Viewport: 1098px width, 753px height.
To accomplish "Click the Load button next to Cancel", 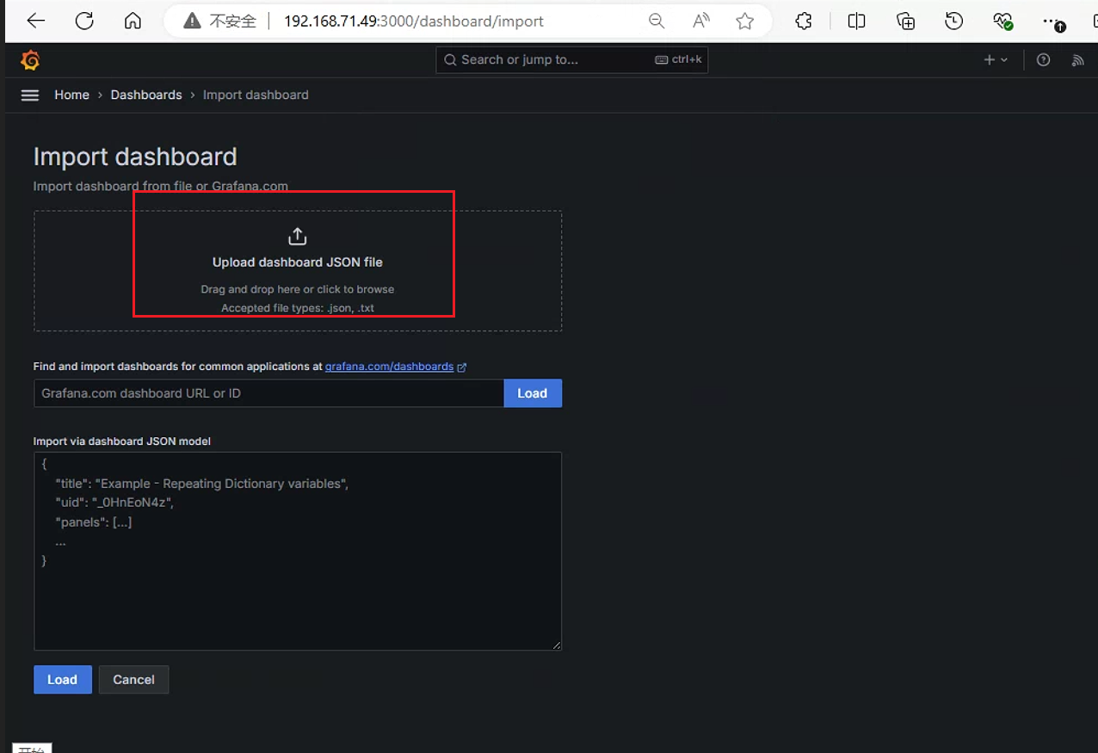I will point(63,680).
